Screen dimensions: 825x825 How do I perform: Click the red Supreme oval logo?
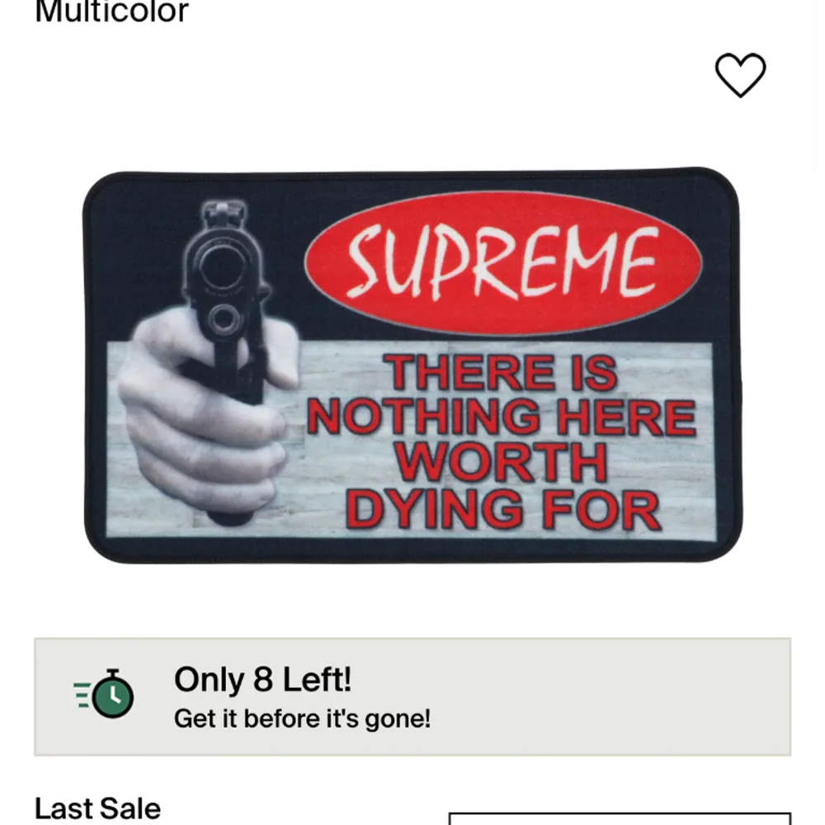click(503, 262)
